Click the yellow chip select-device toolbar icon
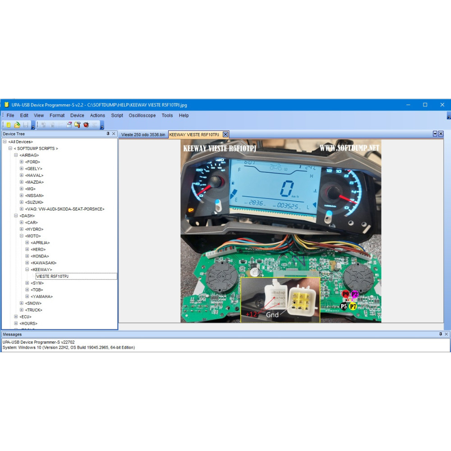Screen dimensions: 451x451 (9, 125)
